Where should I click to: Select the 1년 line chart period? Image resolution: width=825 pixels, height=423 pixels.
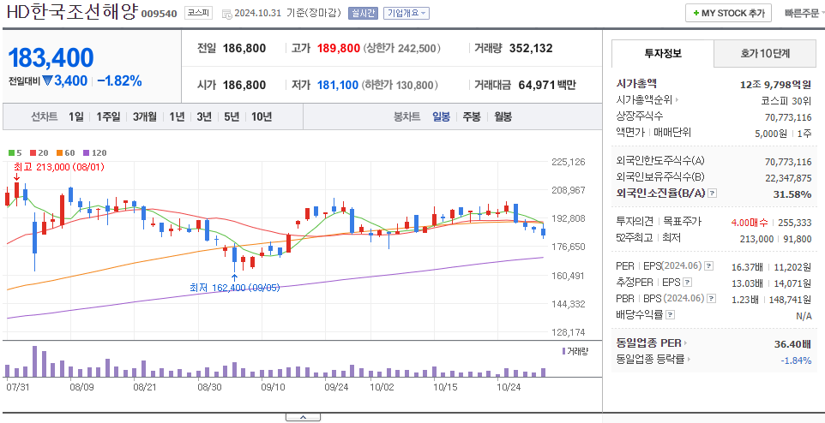(x=177, y=116)
